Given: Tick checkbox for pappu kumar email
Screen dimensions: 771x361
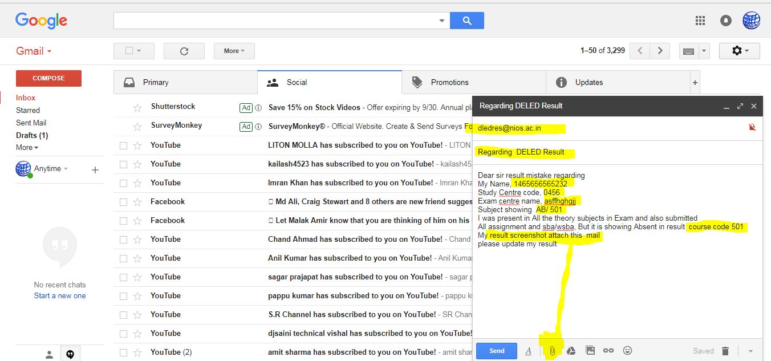Looking at the screenshot, I should (123, 296).
